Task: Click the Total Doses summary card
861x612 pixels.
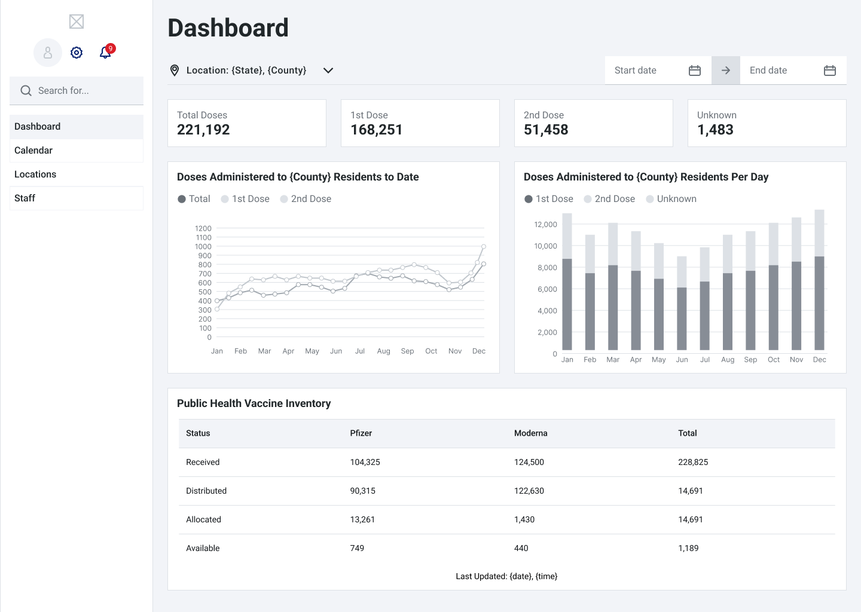Action: coord(246,123)
